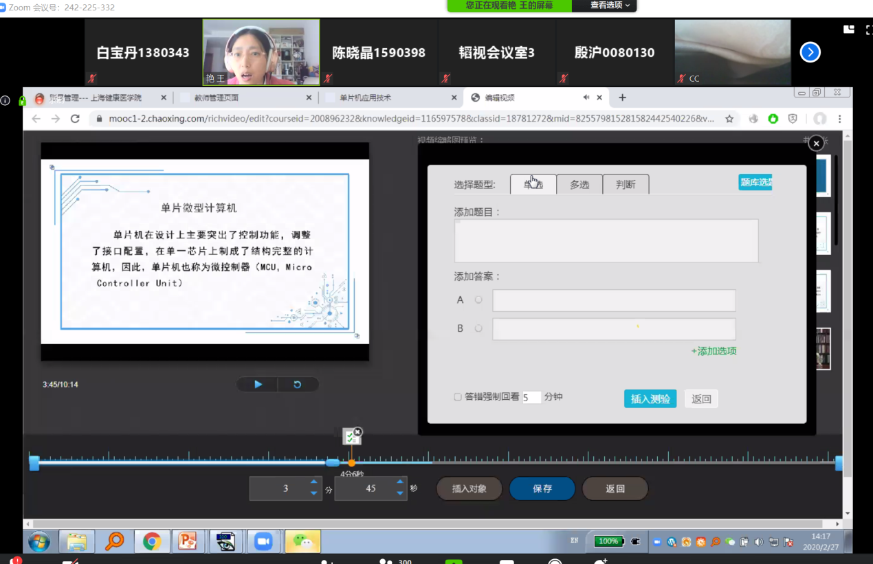Enable 答错强制回看 checkbox

tap(458, 397)
